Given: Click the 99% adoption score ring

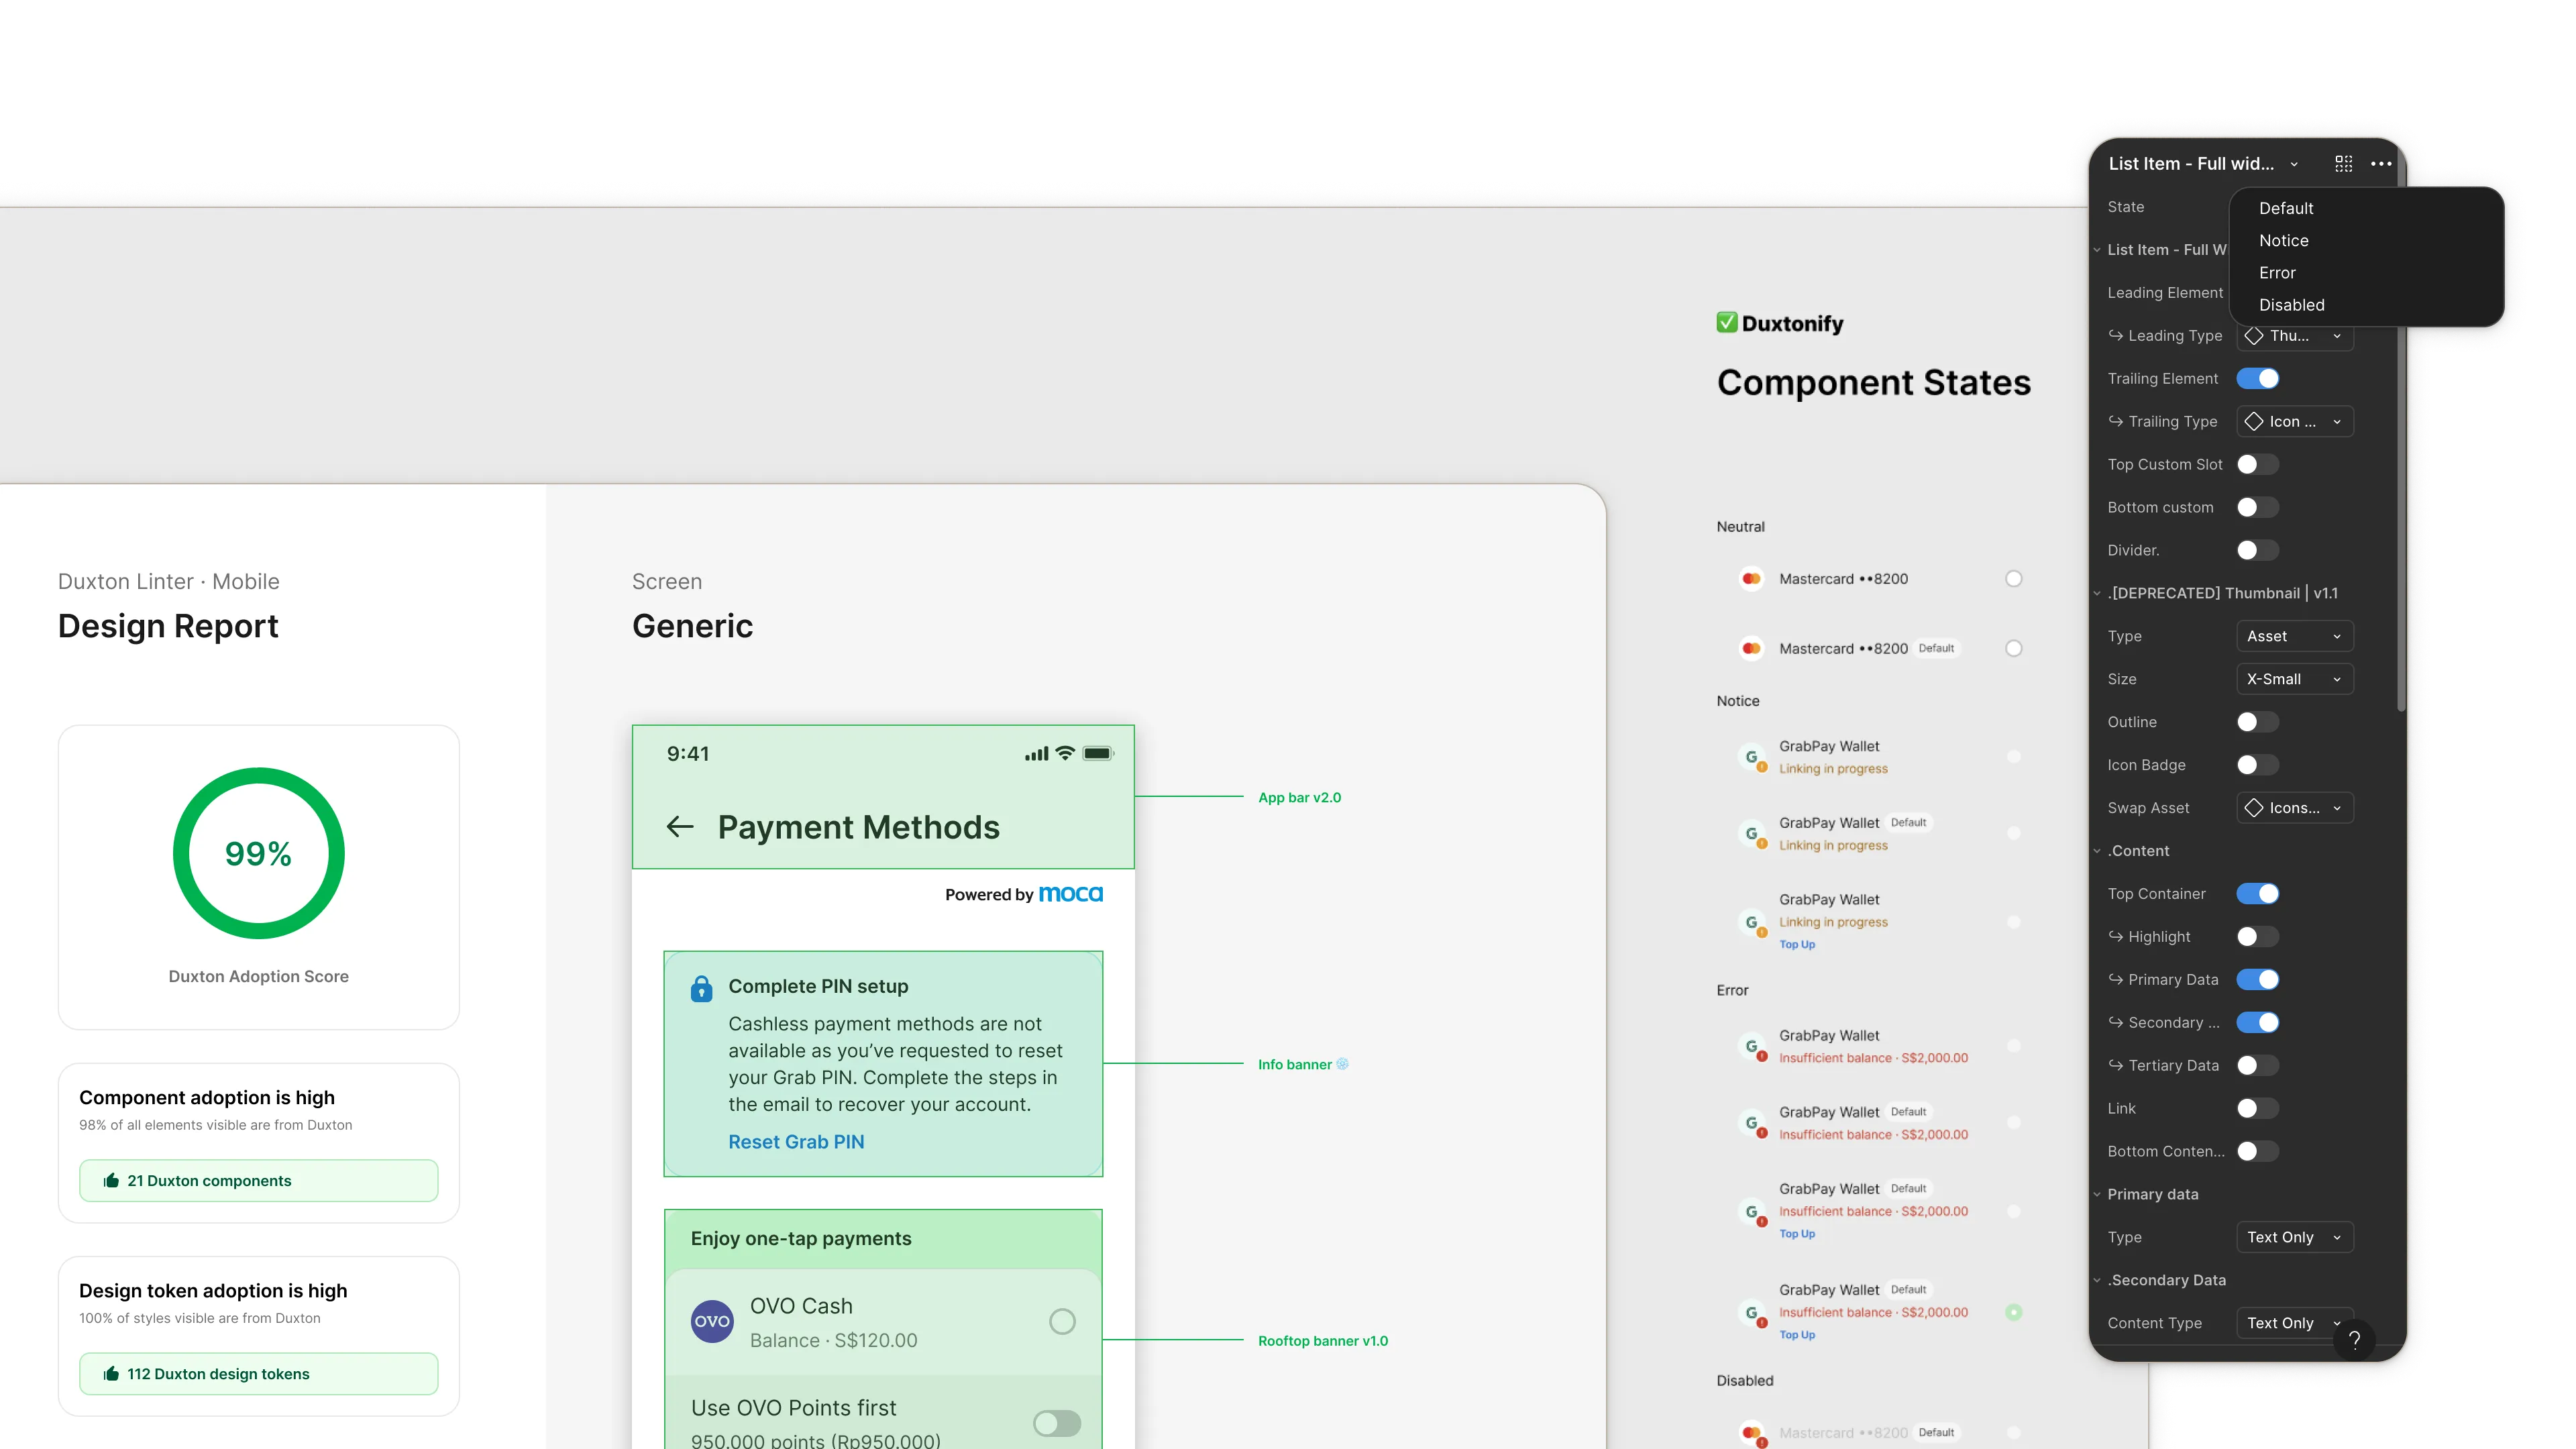Looking at the screenshot, I should (258, 853).
